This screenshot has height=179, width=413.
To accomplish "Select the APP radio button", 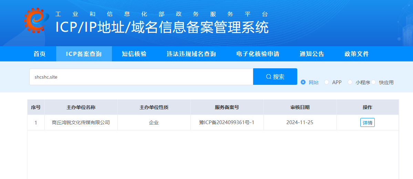I will 327,82.
